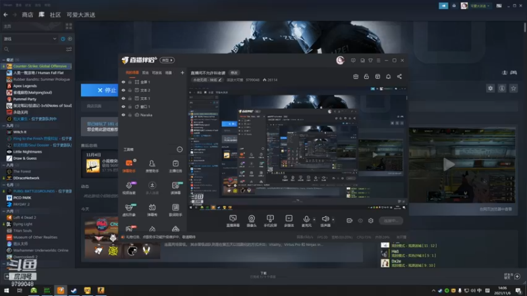Click the 连接中 button in the bottom bar

coord(391,221)
